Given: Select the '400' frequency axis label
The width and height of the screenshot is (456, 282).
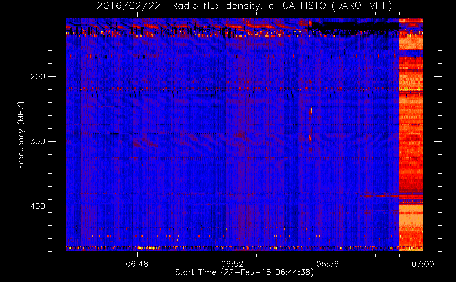Looking at the screenshot, I should [38, 206].
